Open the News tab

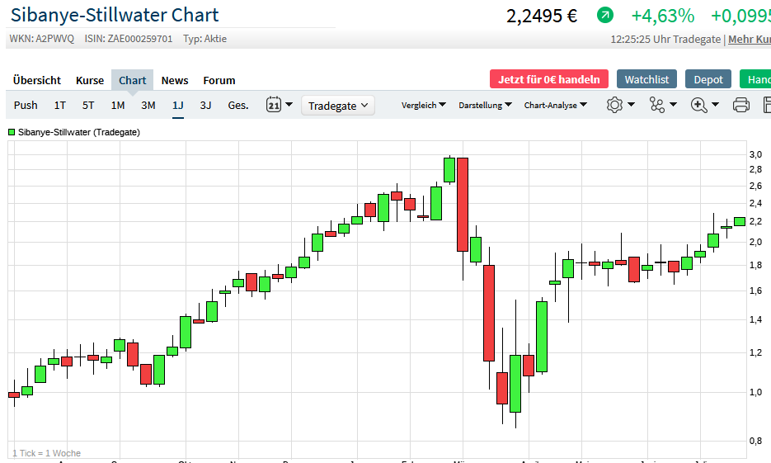coord(175,80)
